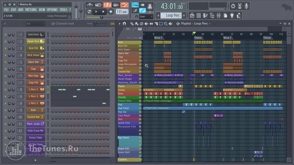Toggle the Chords playlist track mute dot

pos(140,97)
